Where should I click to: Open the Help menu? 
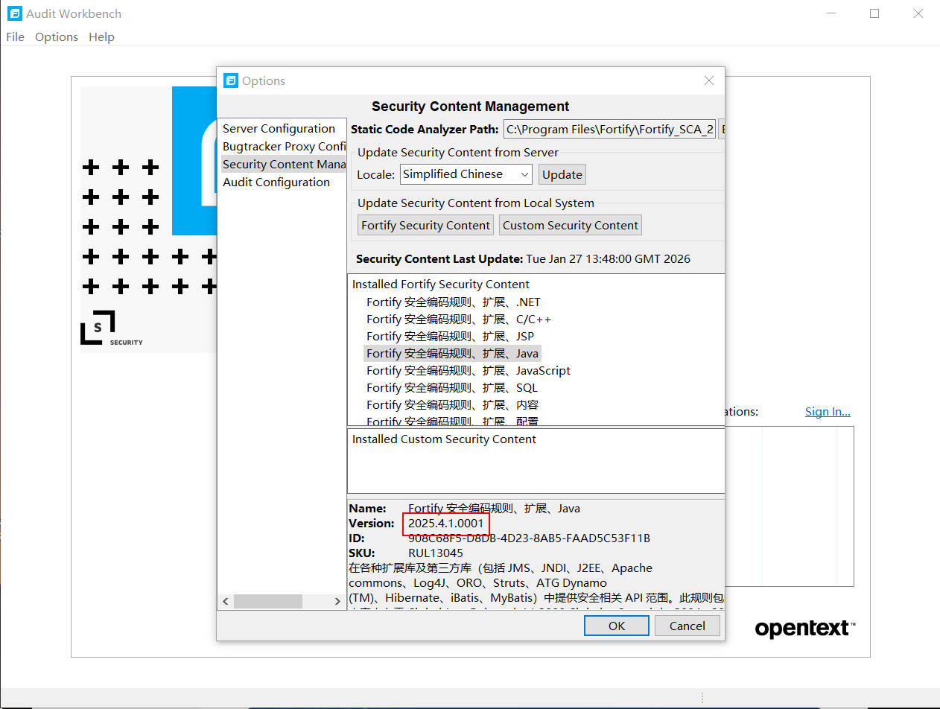pyautogui.click(x=101, y=36)
